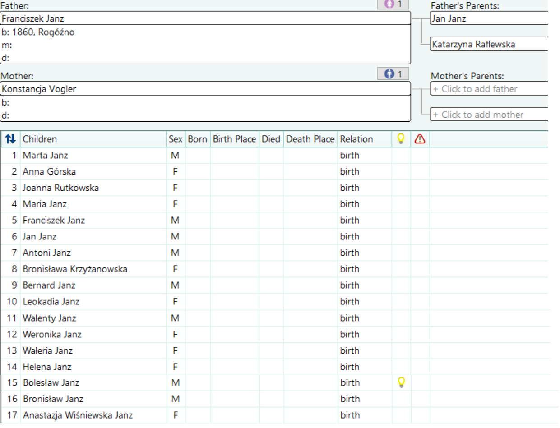This screenshot has width=560, height=428.
Task: Click the sort arrows icon in the children table header
Action: point(10,139)
